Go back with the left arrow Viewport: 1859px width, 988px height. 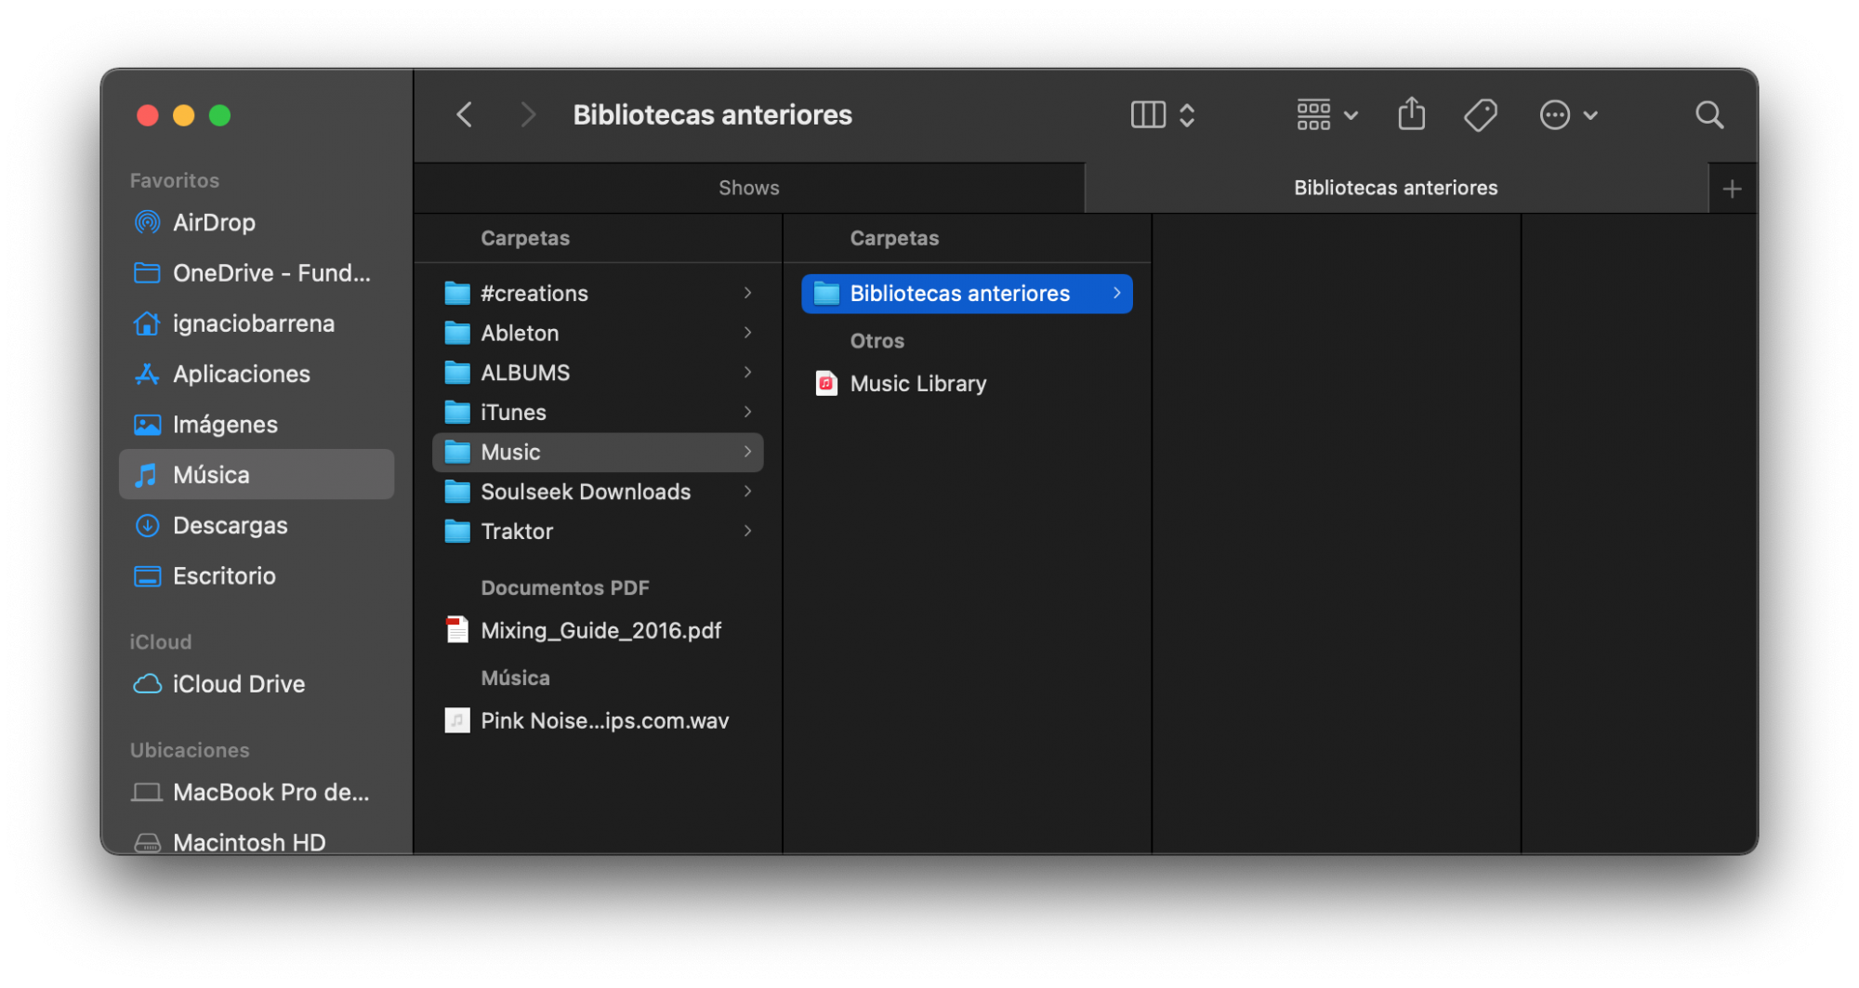(465, 115)
